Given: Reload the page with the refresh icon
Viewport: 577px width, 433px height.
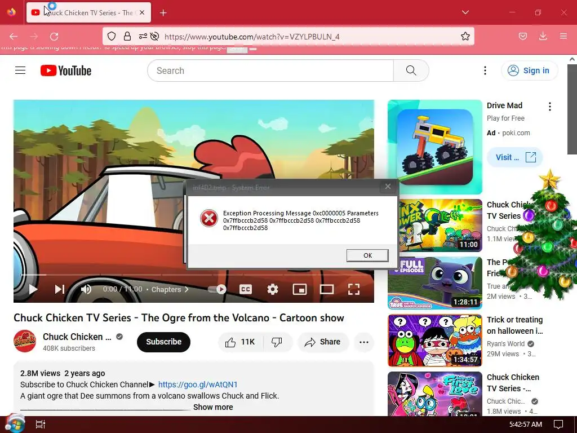Looking at the screenshot, I should tap(54, 37).
